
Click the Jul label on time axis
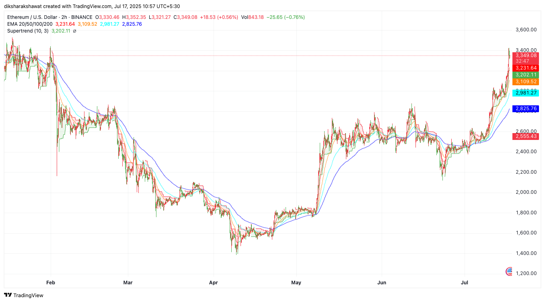(x=465, y=283)
